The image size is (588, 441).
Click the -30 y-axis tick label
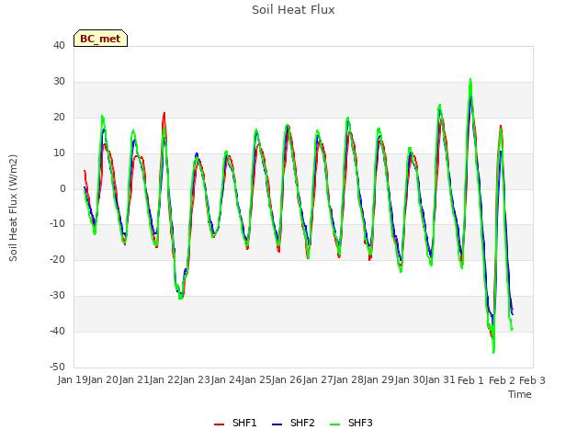pos(57,296)
